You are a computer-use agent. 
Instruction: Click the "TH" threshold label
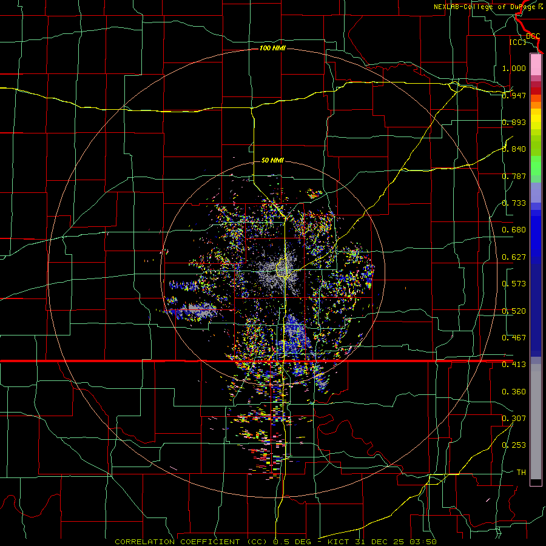point(521,473)
